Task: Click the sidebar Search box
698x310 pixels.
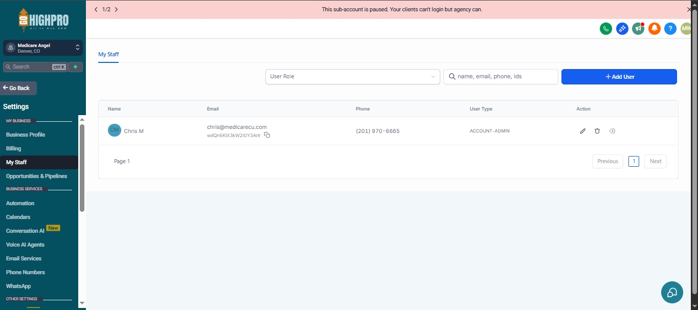Action: [35, 67]
